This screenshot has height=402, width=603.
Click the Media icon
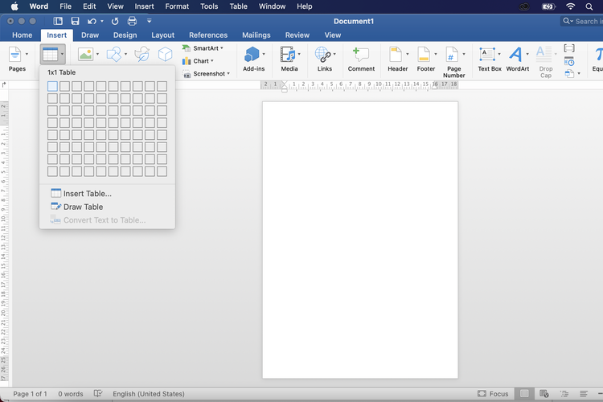[x=289, y=56]
